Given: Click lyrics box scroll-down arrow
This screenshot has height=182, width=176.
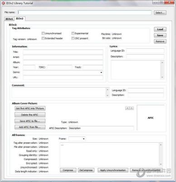Looking at the screenshot, I should click(162, 77).
